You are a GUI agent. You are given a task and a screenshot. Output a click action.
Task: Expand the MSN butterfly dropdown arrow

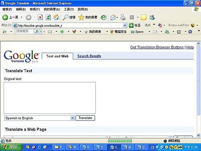click(80, 32)
